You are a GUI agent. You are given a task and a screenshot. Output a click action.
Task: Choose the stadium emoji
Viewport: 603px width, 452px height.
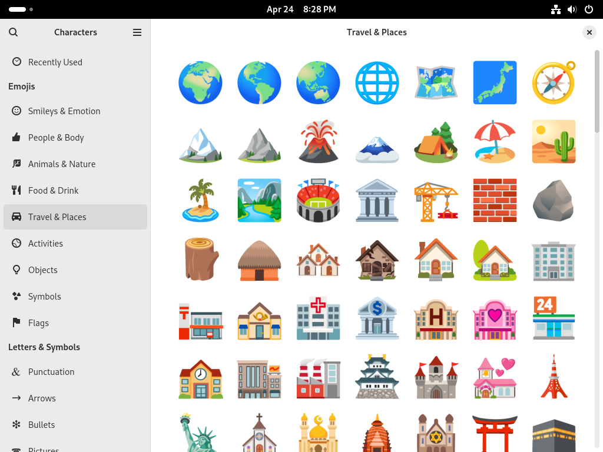[318, 200]
